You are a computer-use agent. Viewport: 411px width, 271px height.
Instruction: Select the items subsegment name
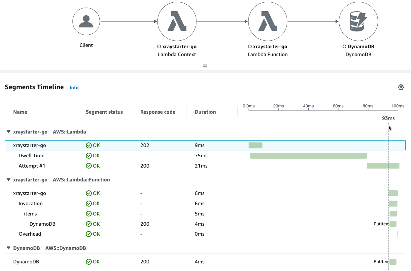click(30, 214)
